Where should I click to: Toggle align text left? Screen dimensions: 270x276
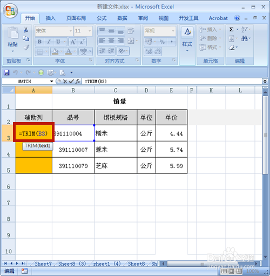102,41
